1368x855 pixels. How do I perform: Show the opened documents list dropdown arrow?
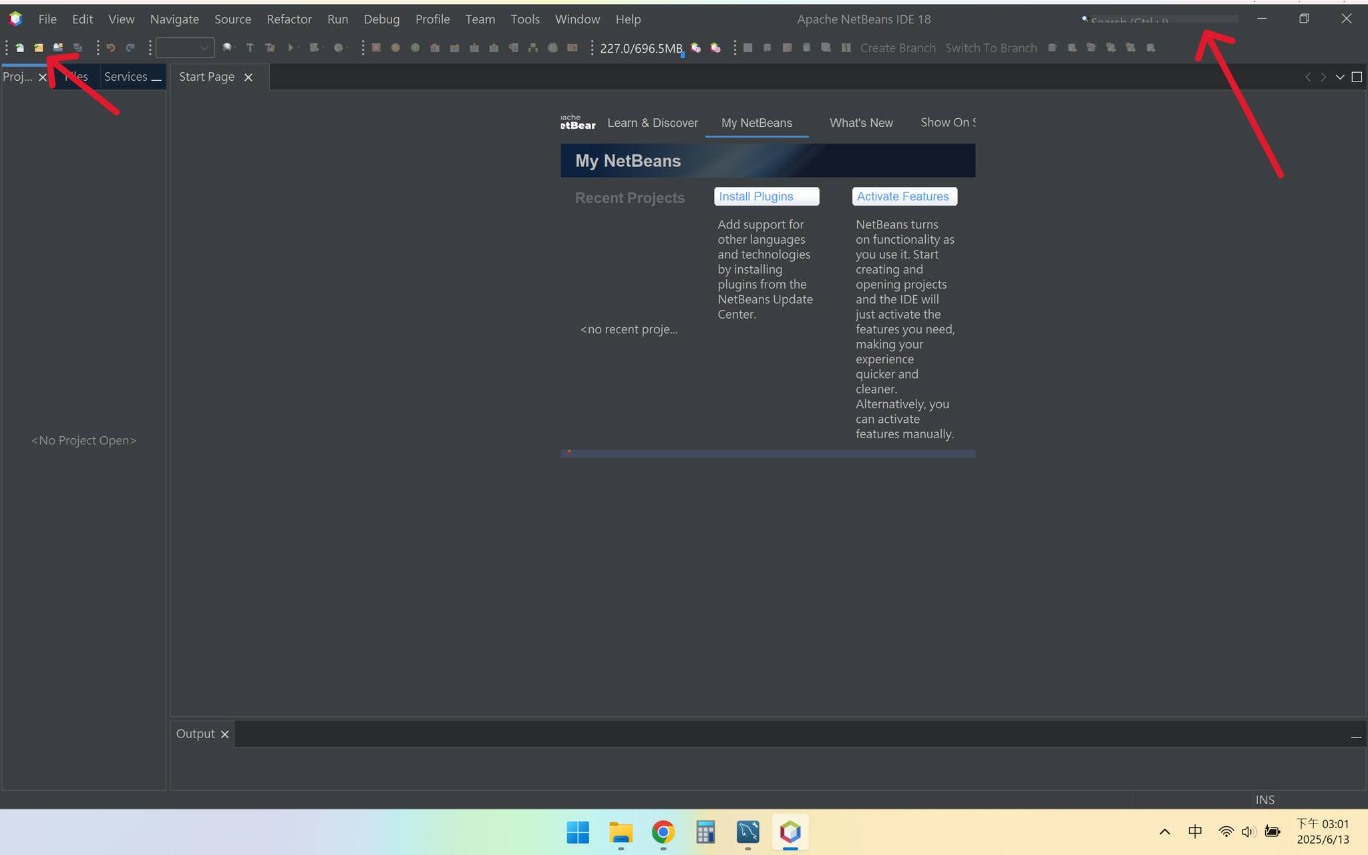(x=1340, y=77)
